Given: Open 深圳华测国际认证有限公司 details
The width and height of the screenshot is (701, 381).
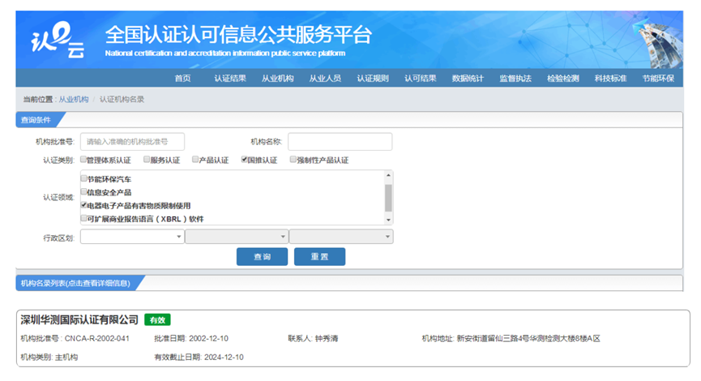Looking at the screenshot, I should click(x=79, y=319).
